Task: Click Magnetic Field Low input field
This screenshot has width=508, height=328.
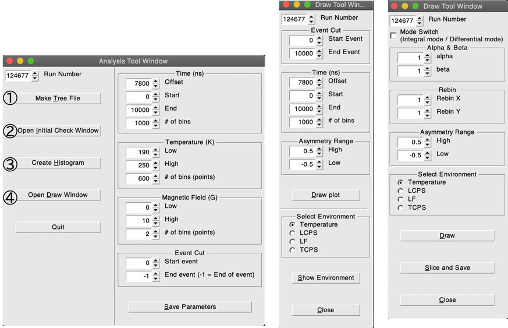Action: point(139,207)
